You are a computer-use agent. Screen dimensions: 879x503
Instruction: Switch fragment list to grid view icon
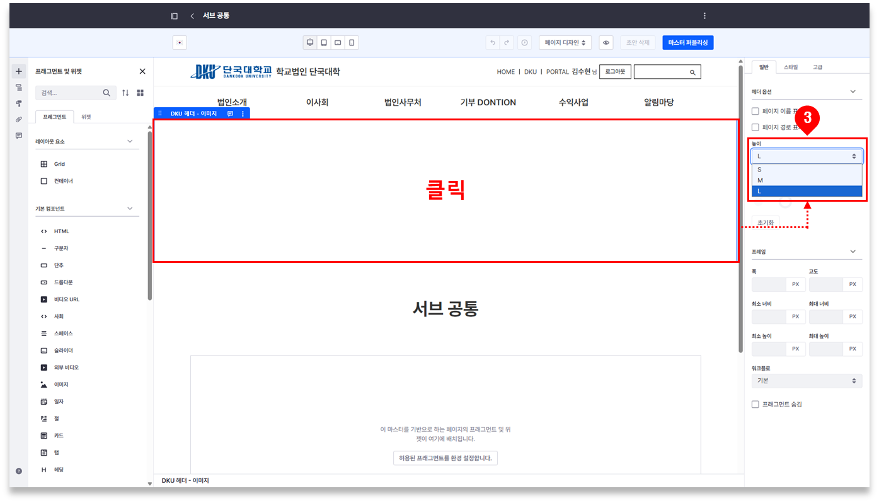[x=141, y=93]
